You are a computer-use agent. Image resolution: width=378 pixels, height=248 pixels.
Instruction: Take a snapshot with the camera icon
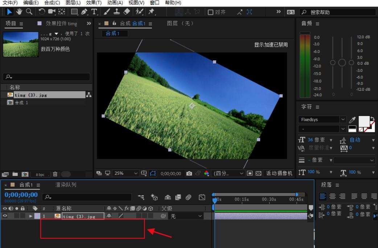pyautogui.click(x=189, y=174)
